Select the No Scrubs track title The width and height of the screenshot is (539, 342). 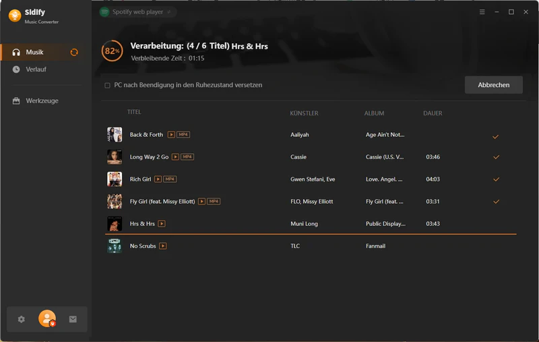click(x=143, y=246)
